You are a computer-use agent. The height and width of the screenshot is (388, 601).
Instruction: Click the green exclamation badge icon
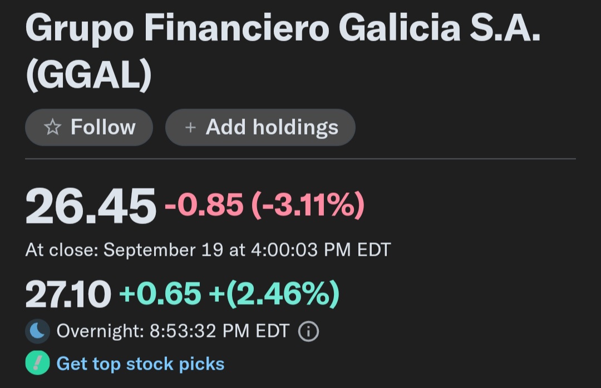[38, 364]
